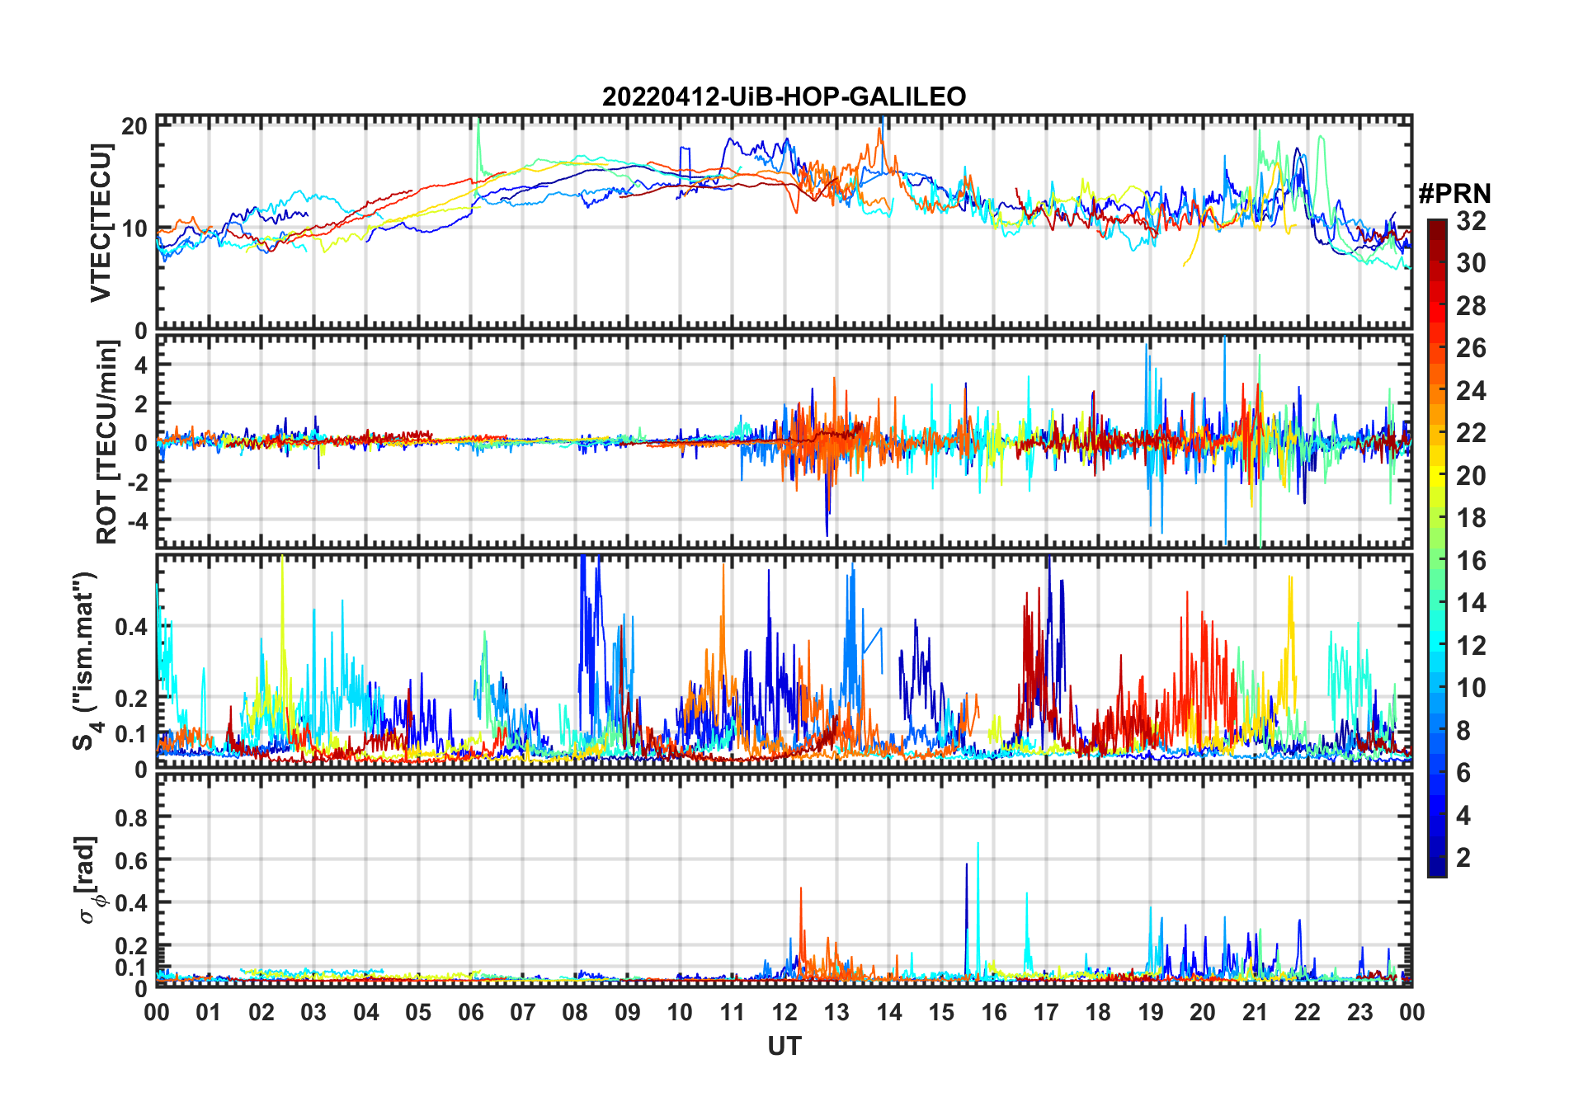Click the S4 ("ism.mat") axis label
The height and width of the screenshot is (1097, 1569).
click(x=86, y=661)
